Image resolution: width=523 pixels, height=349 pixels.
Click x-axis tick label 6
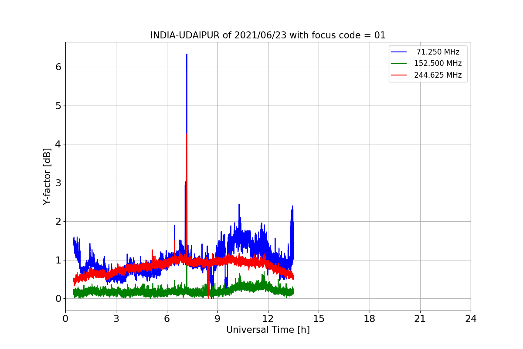[166, 319]
